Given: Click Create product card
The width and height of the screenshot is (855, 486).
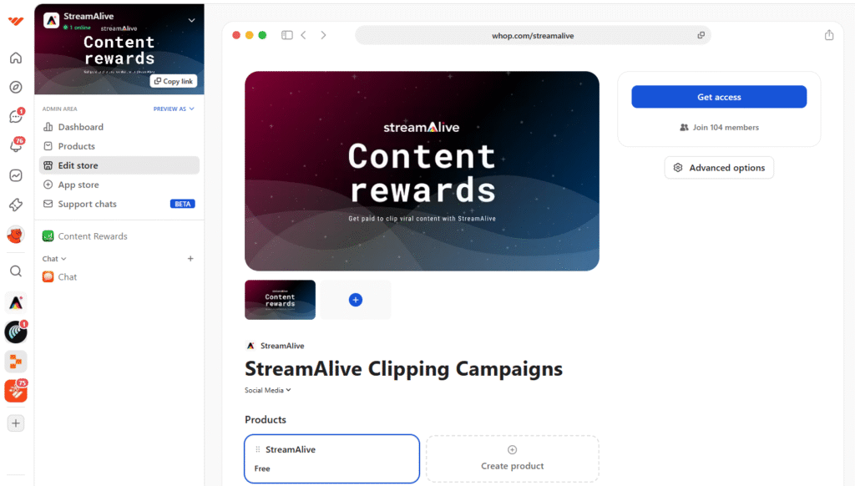Looking at the screenshot, I should (x=512, y=458).
